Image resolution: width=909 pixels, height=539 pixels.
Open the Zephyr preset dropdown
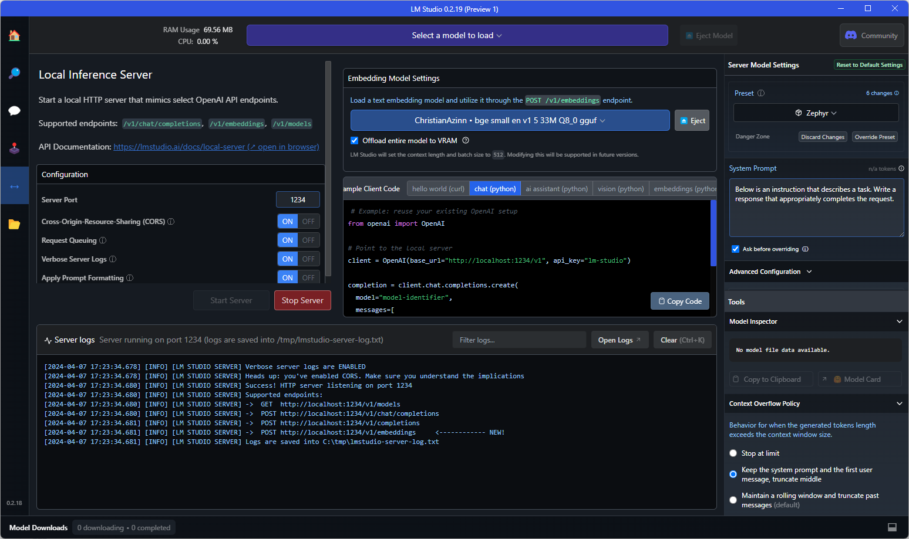pos(816,113)
